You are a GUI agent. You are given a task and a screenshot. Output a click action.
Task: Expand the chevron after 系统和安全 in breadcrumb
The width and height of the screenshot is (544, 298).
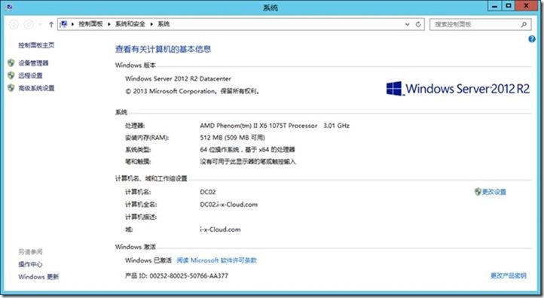[151, 24]
